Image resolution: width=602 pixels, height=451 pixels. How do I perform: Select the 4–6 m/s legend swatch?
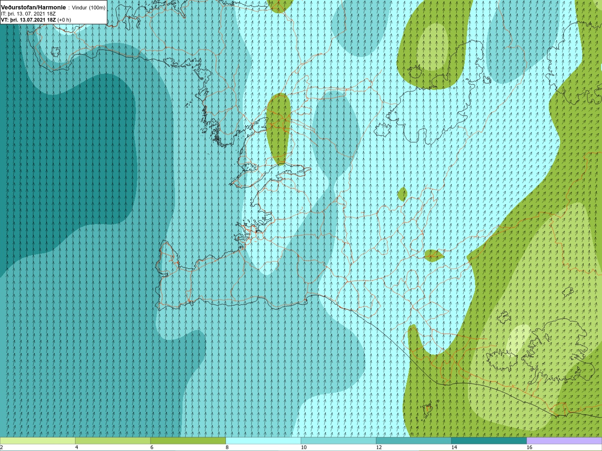113,441
